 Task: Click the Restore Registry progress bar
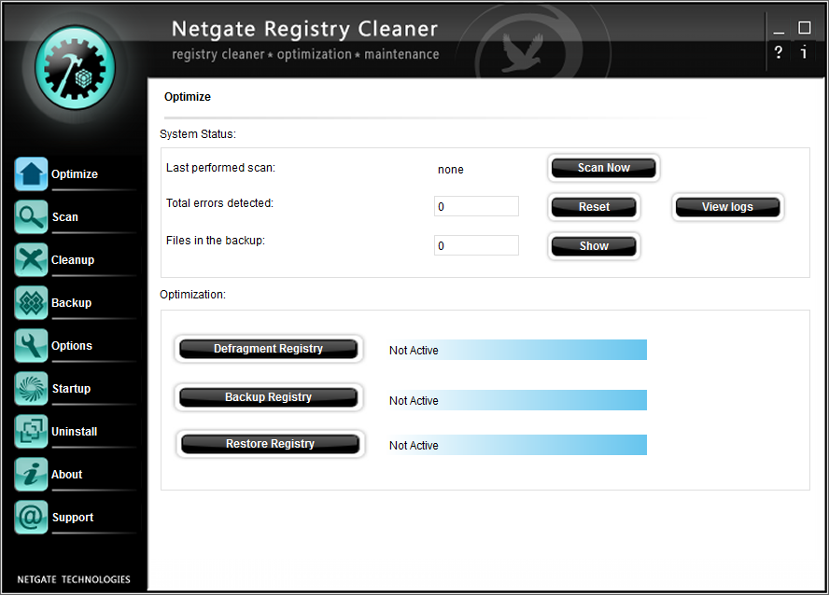(x=517, y=445)
